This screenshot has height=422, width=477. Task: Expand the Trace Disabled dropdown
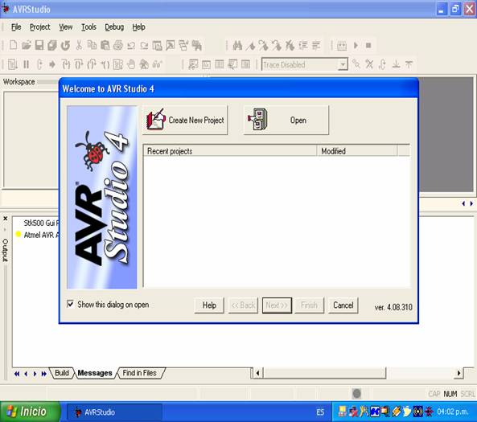click(x=343, y=64)
